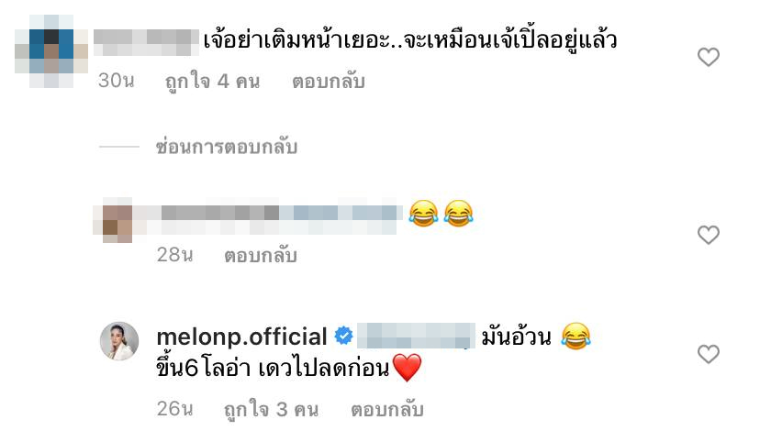Open melonp.official's profile picture
760x442 pixels.
point(119,341)
